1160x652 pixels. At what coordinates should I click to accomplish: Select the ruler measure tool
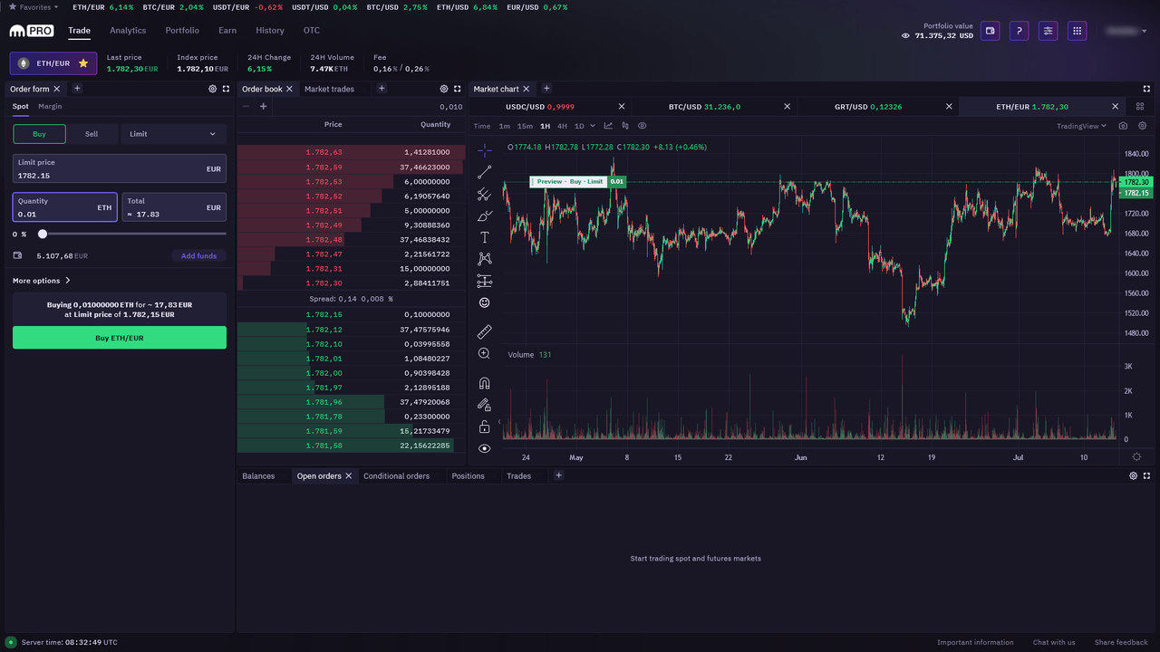[x=484, y=332]
